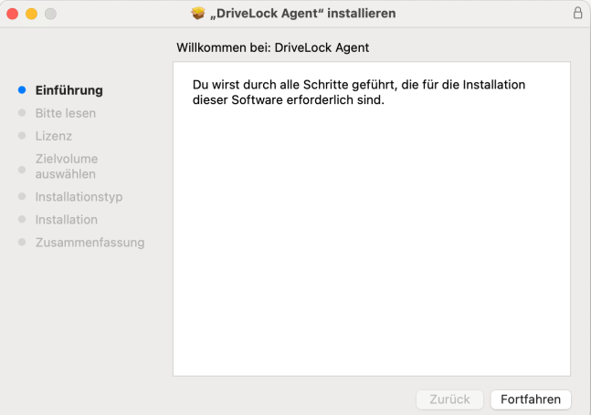Click the bullet beside Installationstyp
Screen dimensions: 591x415
(22, 196)
